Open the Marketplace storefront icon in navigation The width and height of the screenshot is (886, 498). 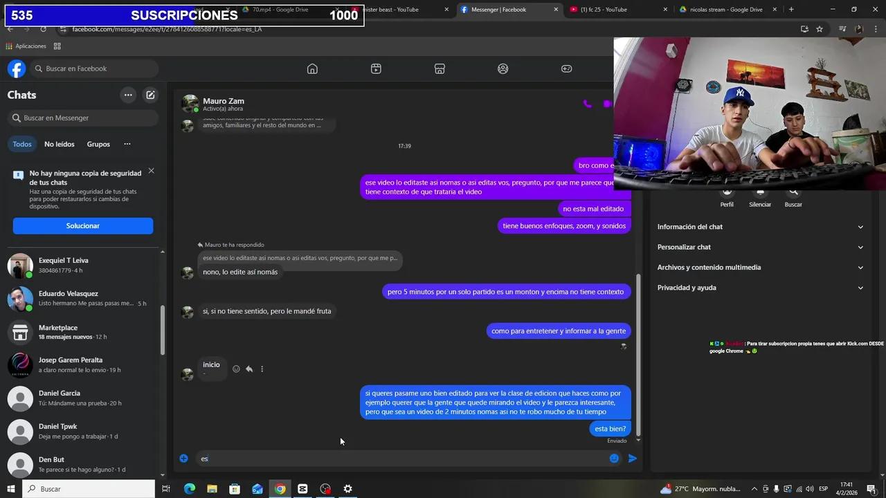tap(440, 68)
